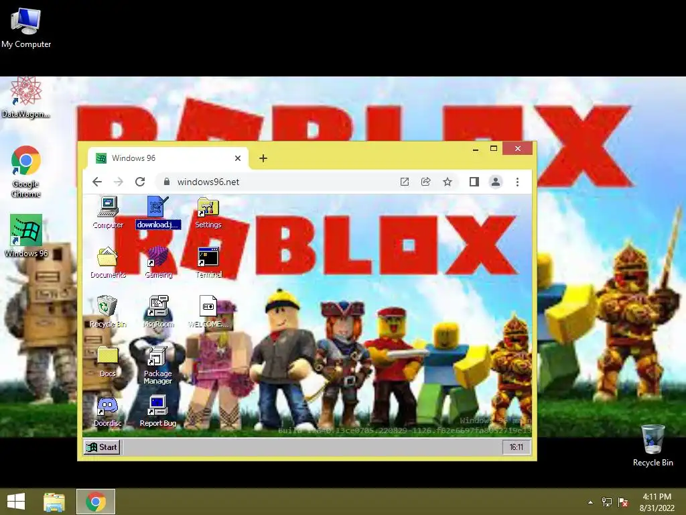Open Windows 96 Recycle Bin icon
This screenshot has height=515, width=686.
pyautogui.click(x=108, y=312)
